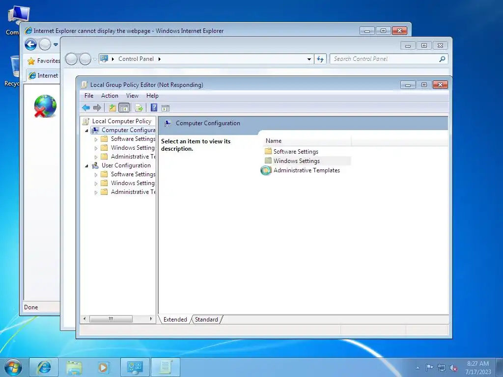Click Refresh button in Control Panel address bar

tap(320, 59)
